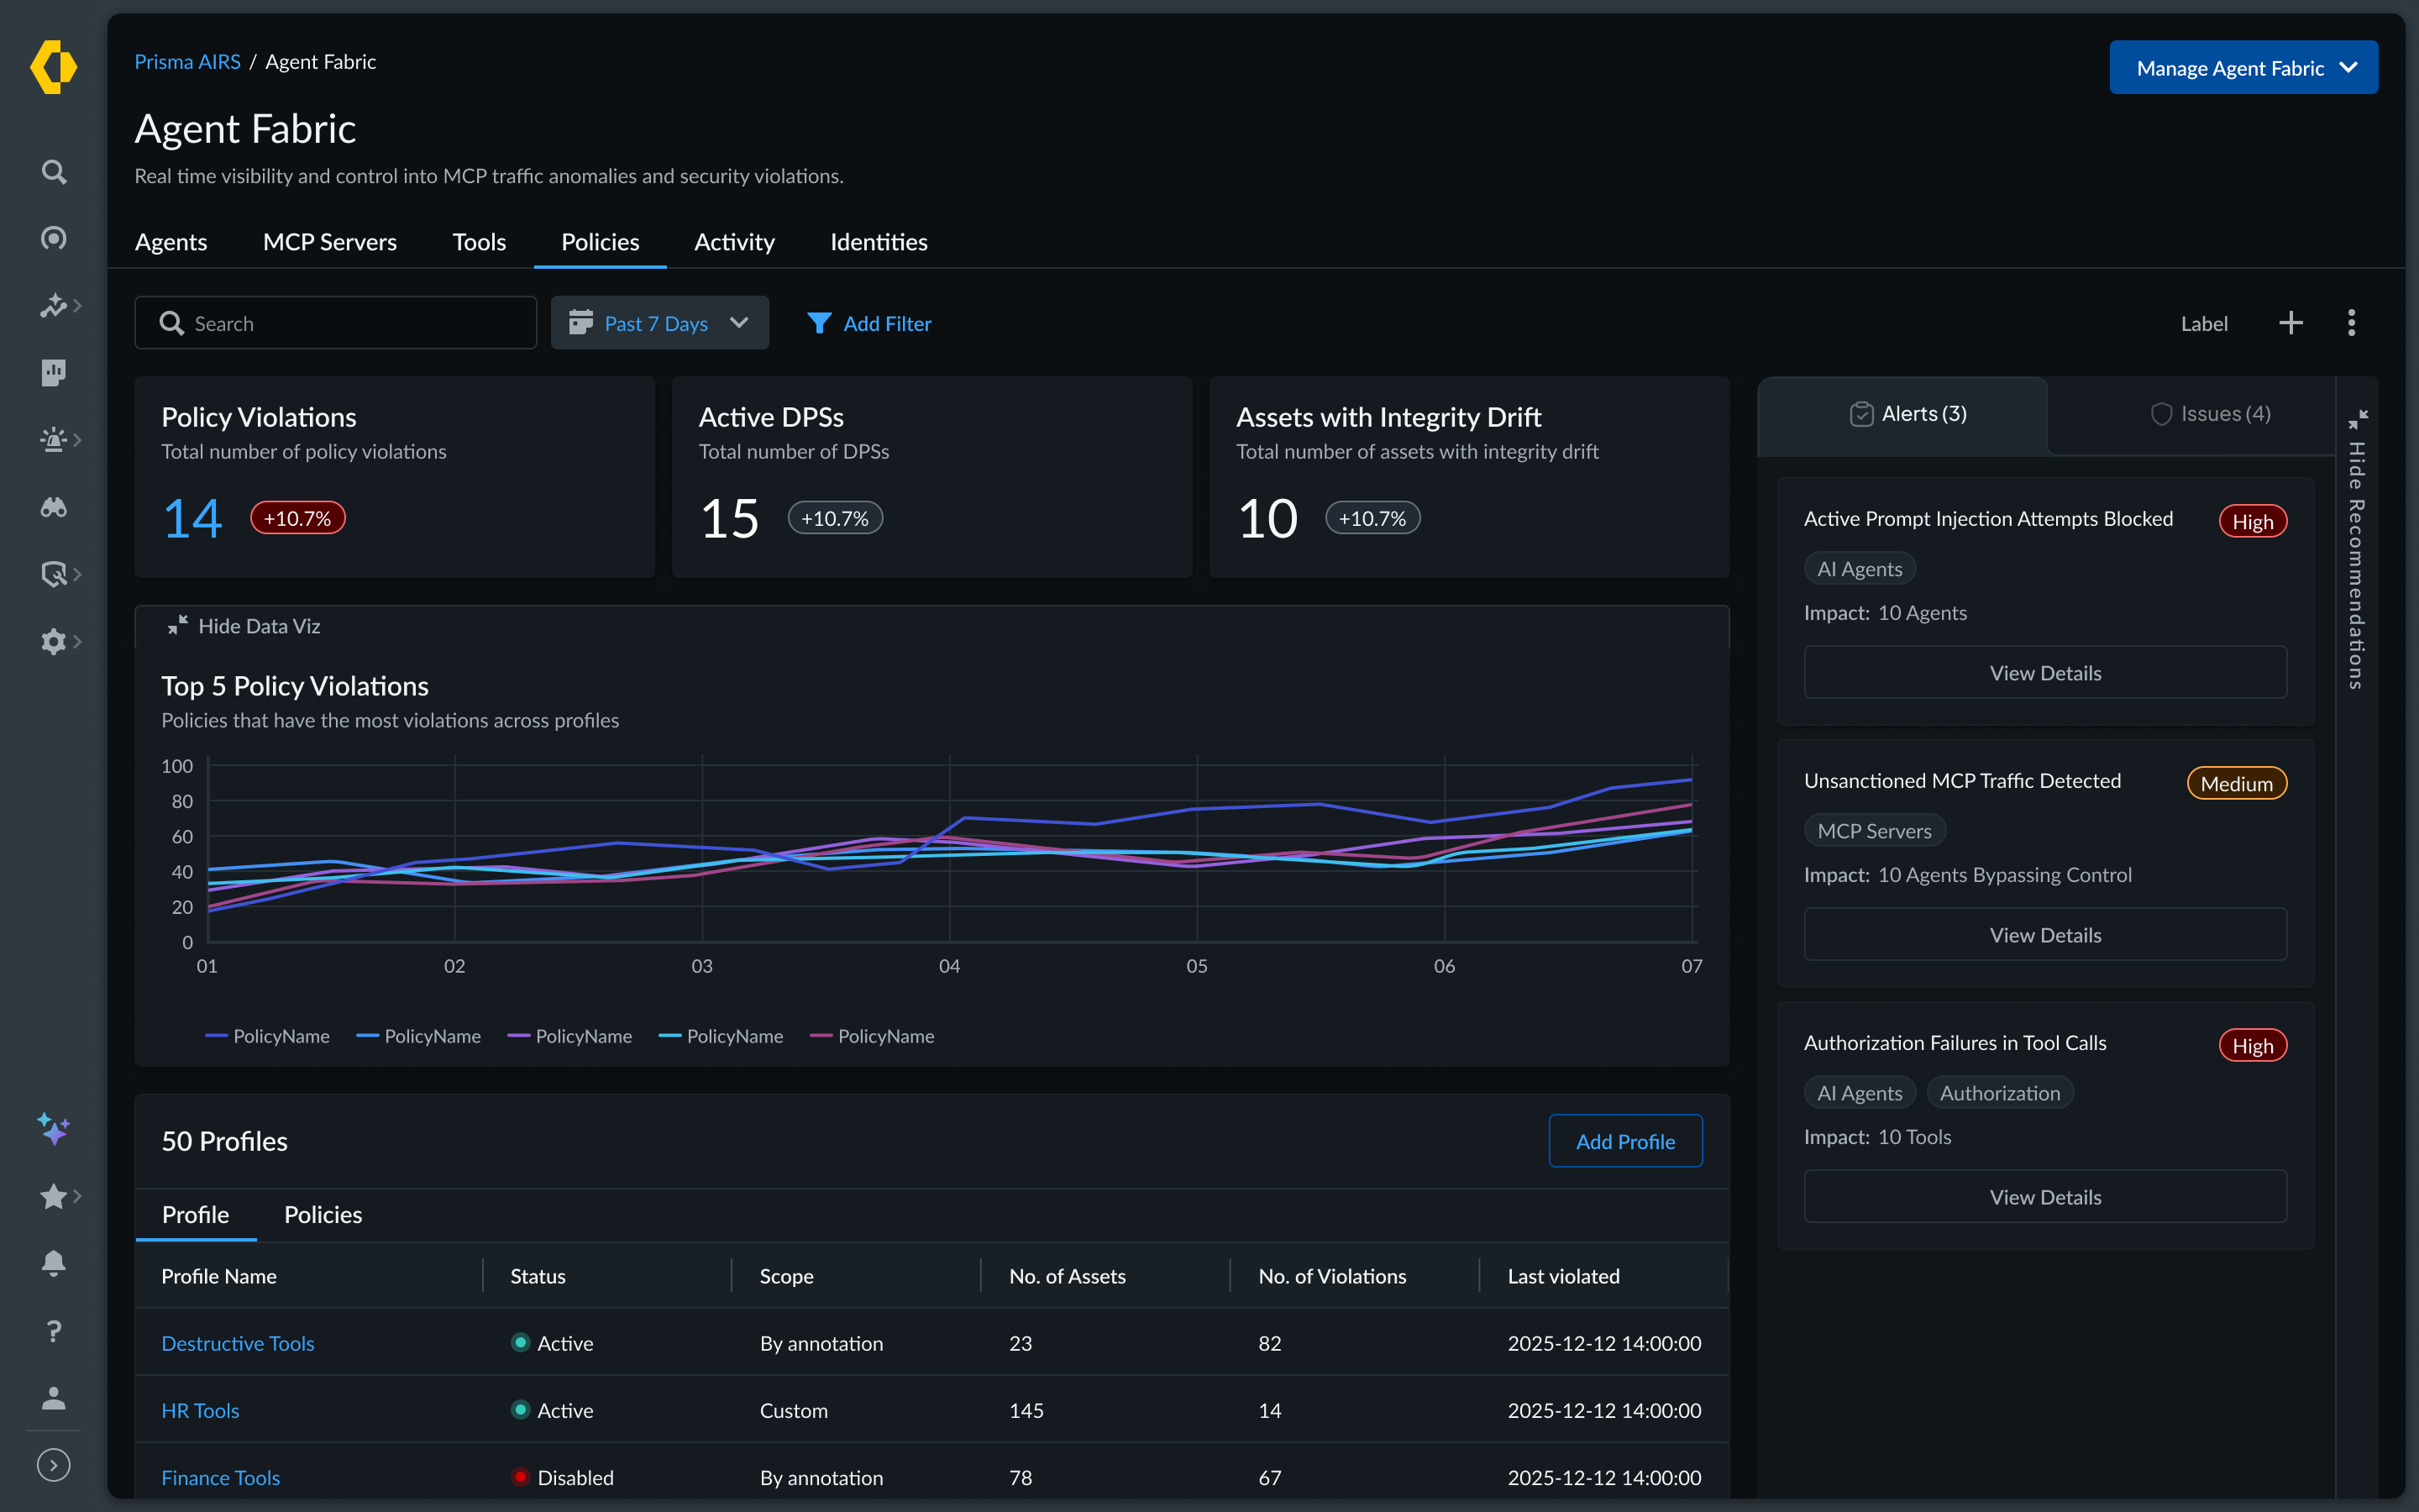2419x1512 pixels.
Task: Open the sidebar favorites star icon
Action: coord(52,1196)
